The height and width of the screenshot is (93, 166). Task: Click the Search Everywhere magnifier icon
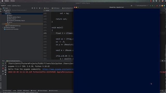point(160,6)
